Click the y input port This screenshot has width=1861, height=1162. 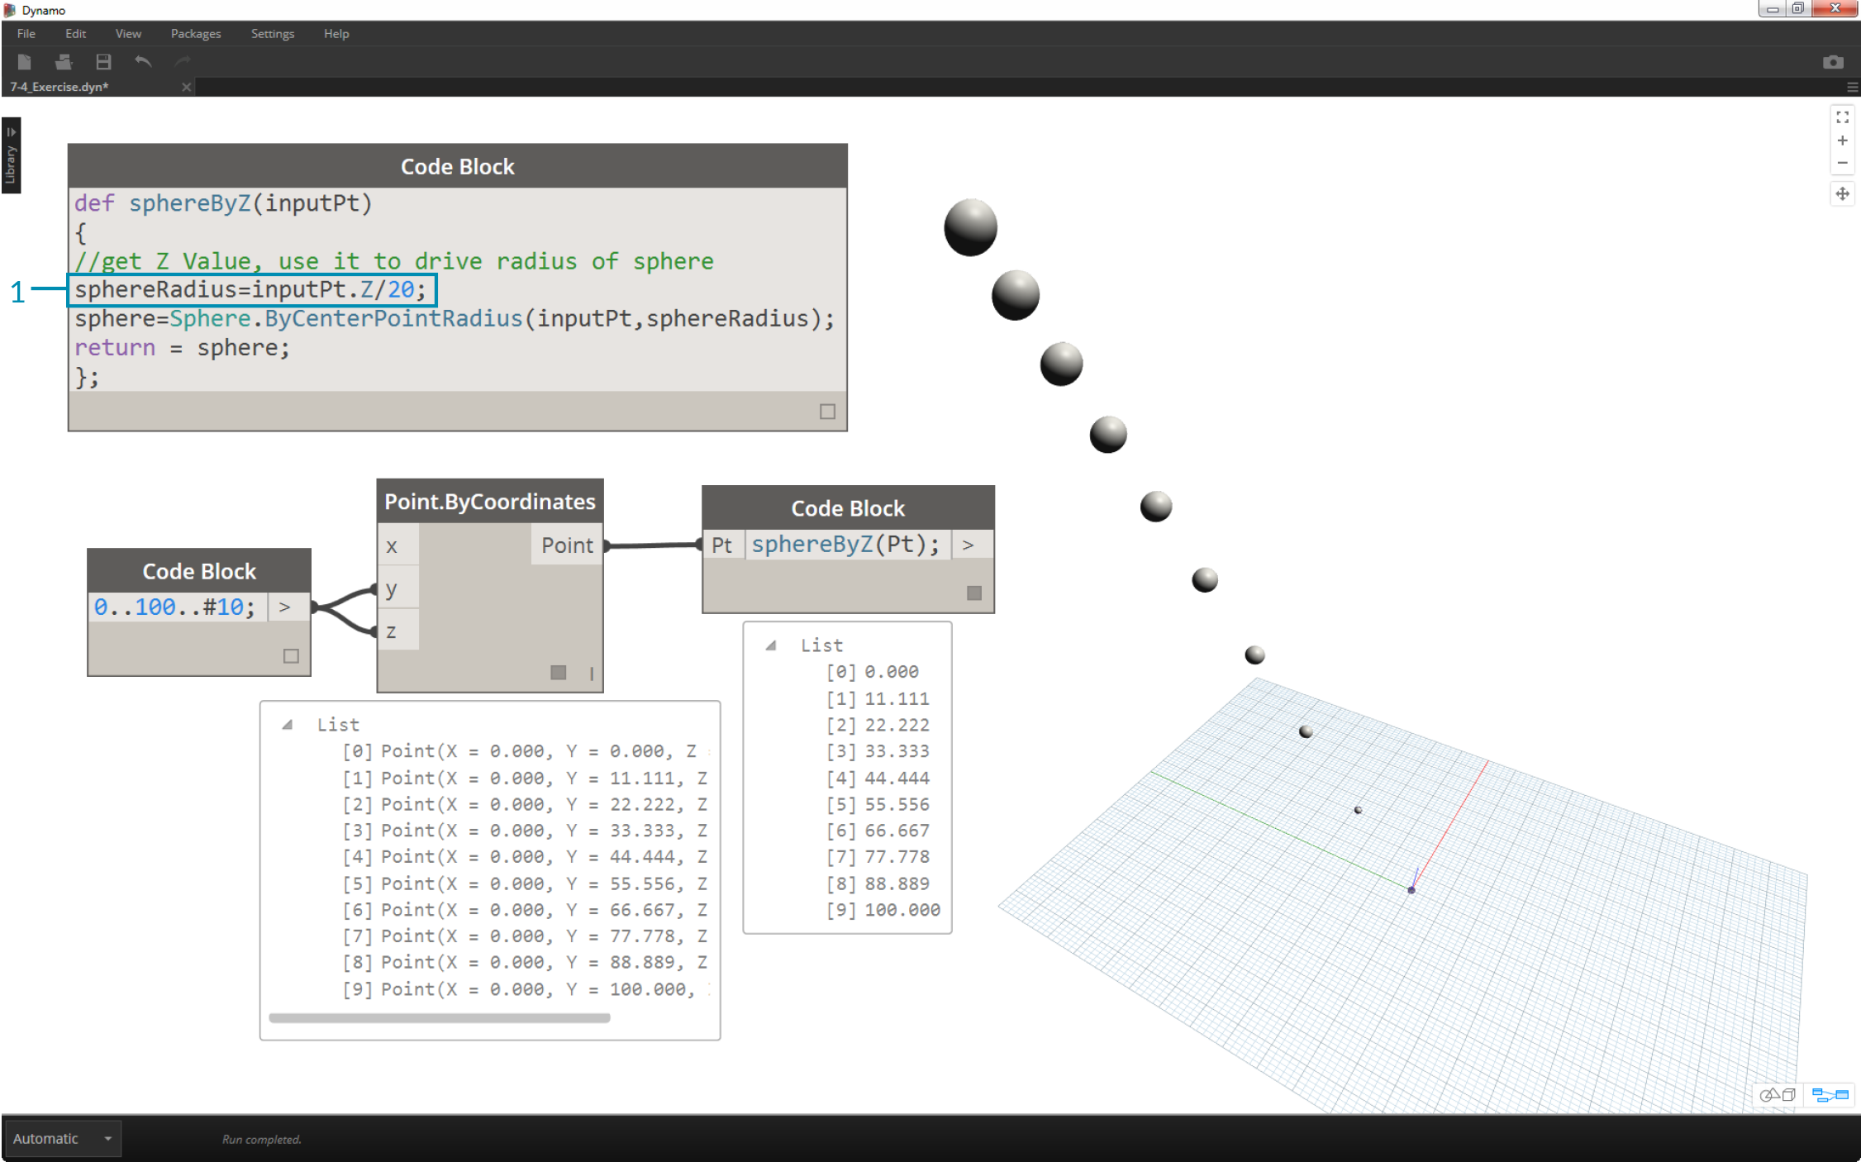[398, 589]
